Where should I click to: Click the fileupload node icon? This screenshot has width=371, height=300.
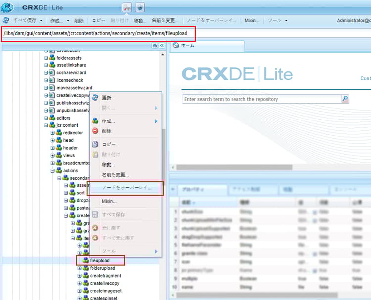tap(86, 260)
